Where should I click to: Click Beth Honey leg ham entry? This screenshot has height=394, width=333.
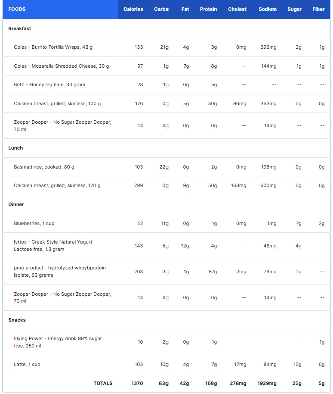(x=49, y=84)
